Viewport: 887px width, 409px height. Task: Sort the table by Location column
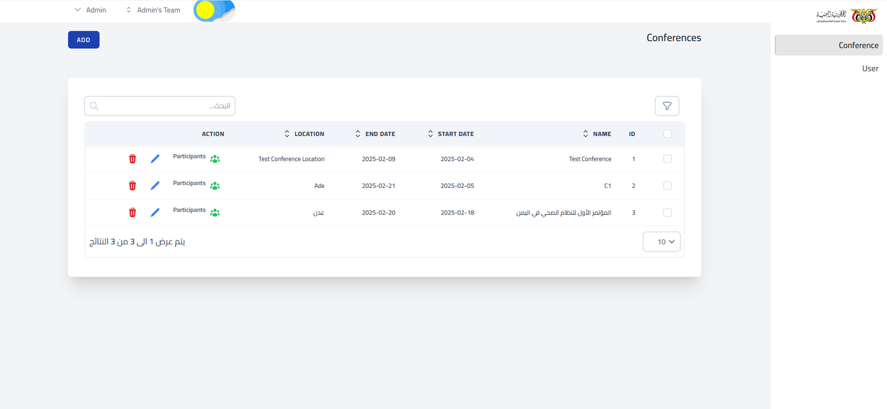tap(304, 134)
